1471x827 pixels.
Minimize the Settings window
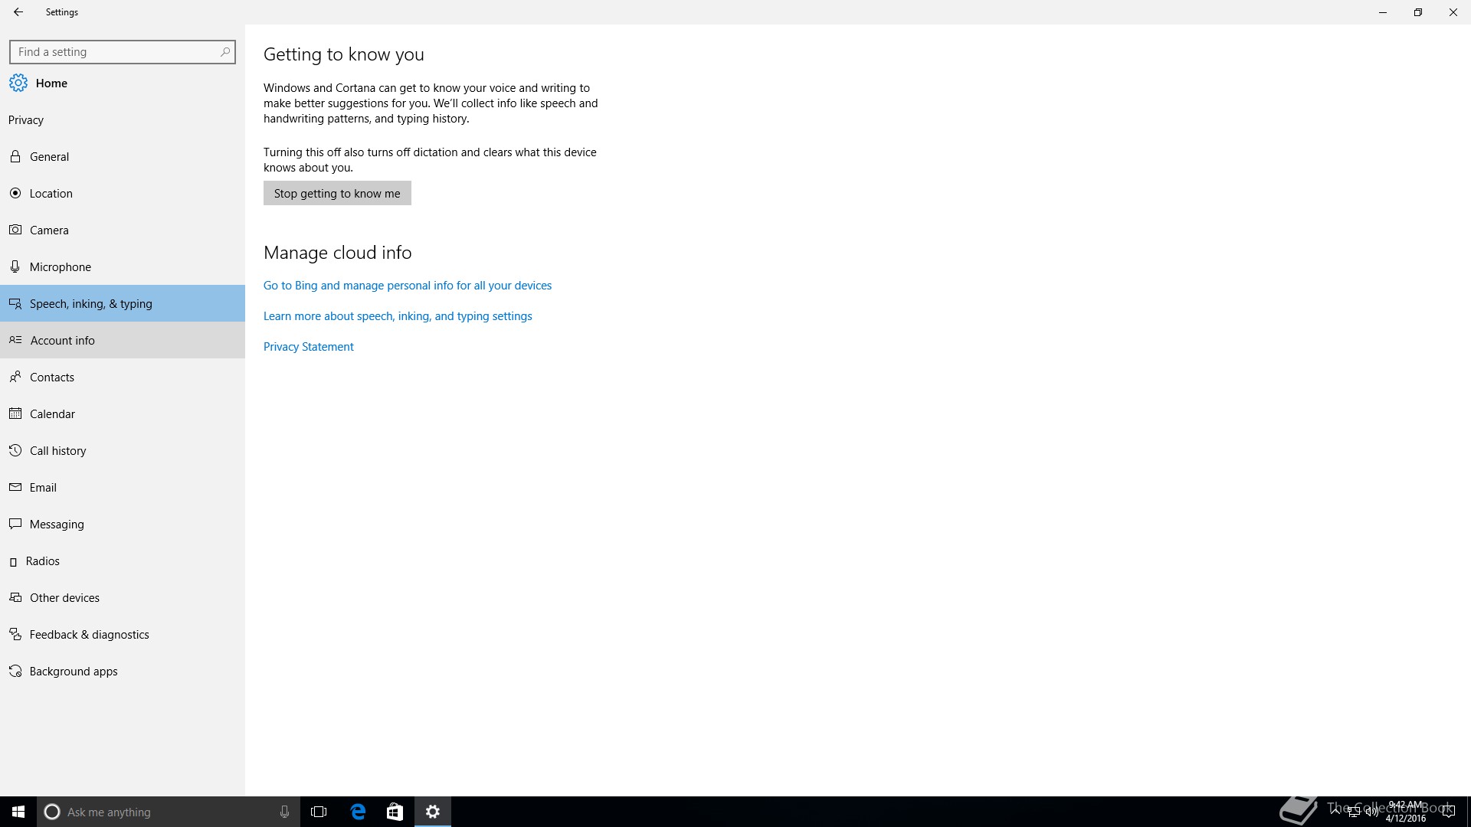(x=1383, y=12)
